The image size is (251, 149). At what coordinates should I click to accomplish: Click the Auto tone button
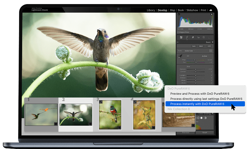pyautogui.click(x=193, y=46)
